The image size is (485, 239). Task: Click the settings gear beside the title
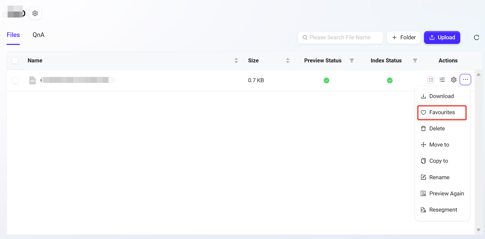[35, 14]
